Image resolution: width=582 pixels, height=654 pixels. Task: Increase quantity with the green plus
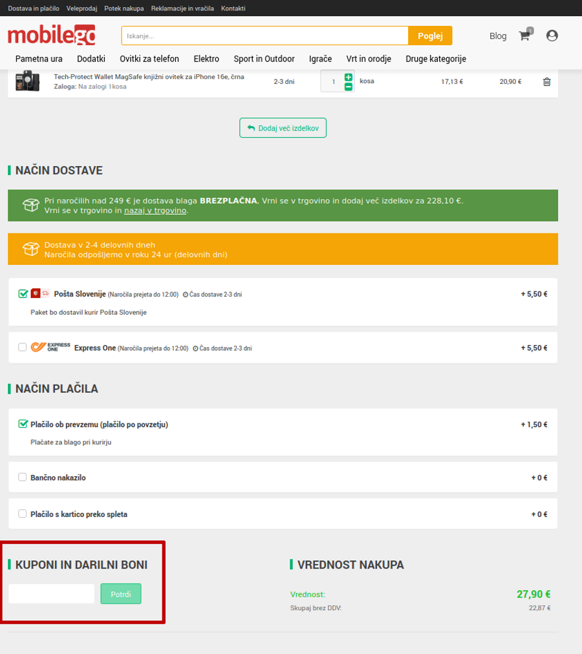click(349, 77)
